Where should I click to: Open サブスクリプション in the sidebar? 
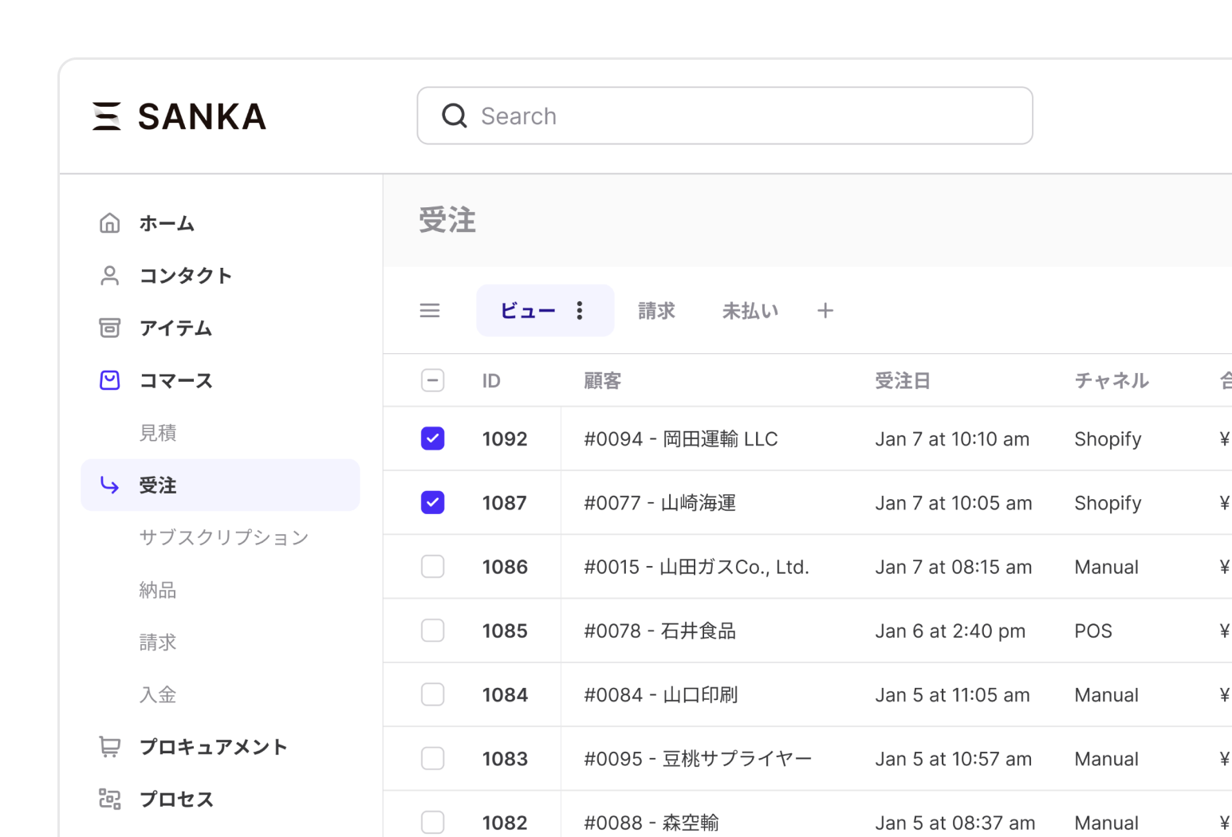point(223,537)
